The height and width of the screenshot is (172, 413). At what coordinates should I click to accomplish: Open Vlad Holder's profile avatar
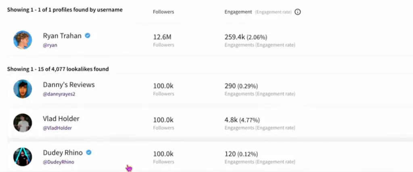pyautogui.click(x=23, y=123)
